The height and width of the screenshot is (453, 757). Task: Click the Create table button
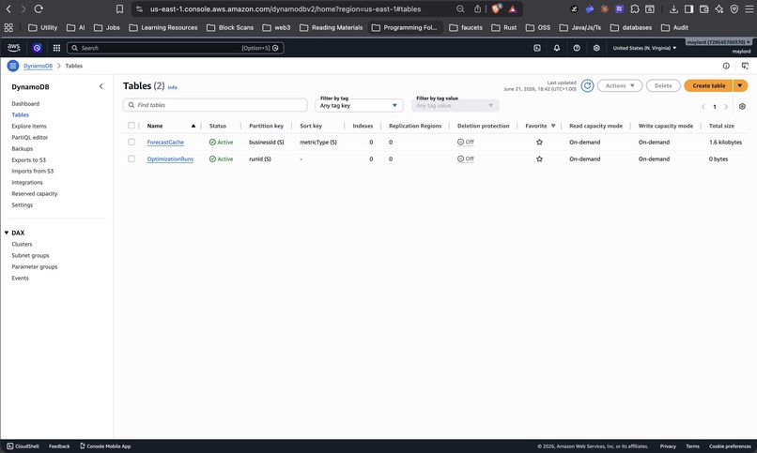(x=708, y=85)
